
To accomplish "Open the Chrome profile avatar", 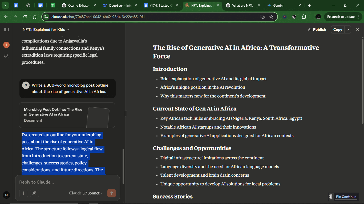I will pos(318,17).
